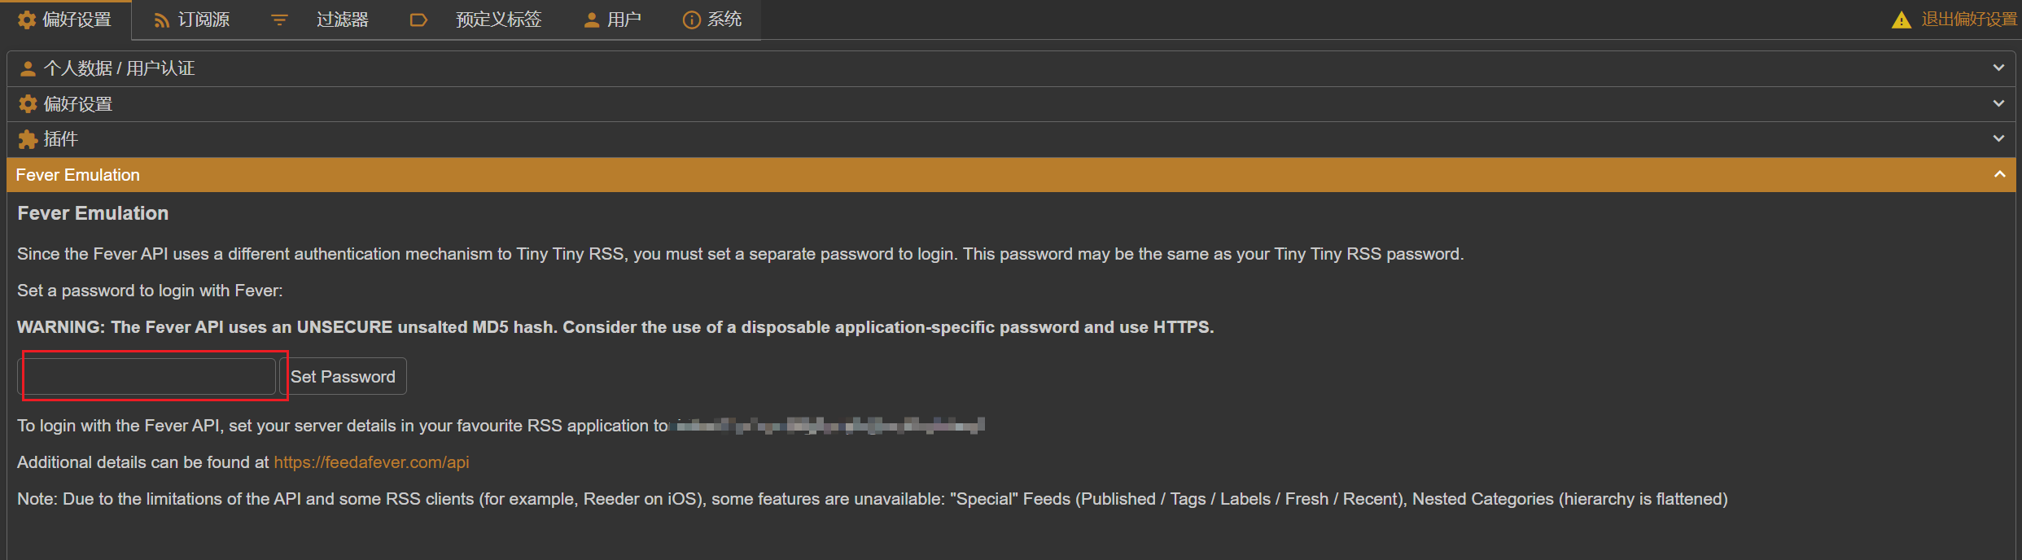Collapse the Fever Emulation section chevron

(1999, 175)
